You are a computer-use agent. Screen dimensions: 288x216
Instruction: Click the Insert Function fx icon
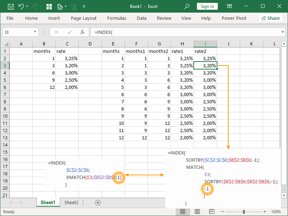point(82,32)
